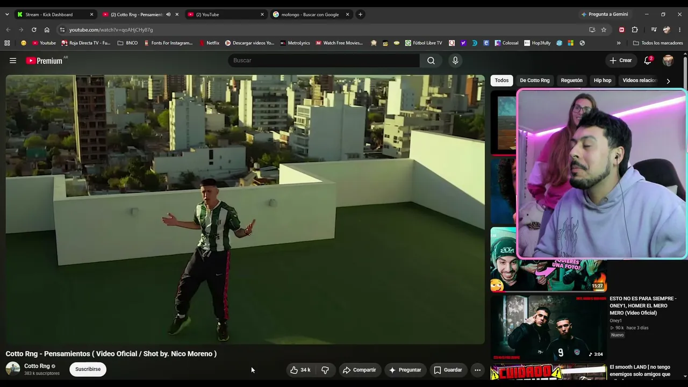Click the install app icon in address bar
Image resolution: width=688 pixels, height=387 pixels.
592,30
